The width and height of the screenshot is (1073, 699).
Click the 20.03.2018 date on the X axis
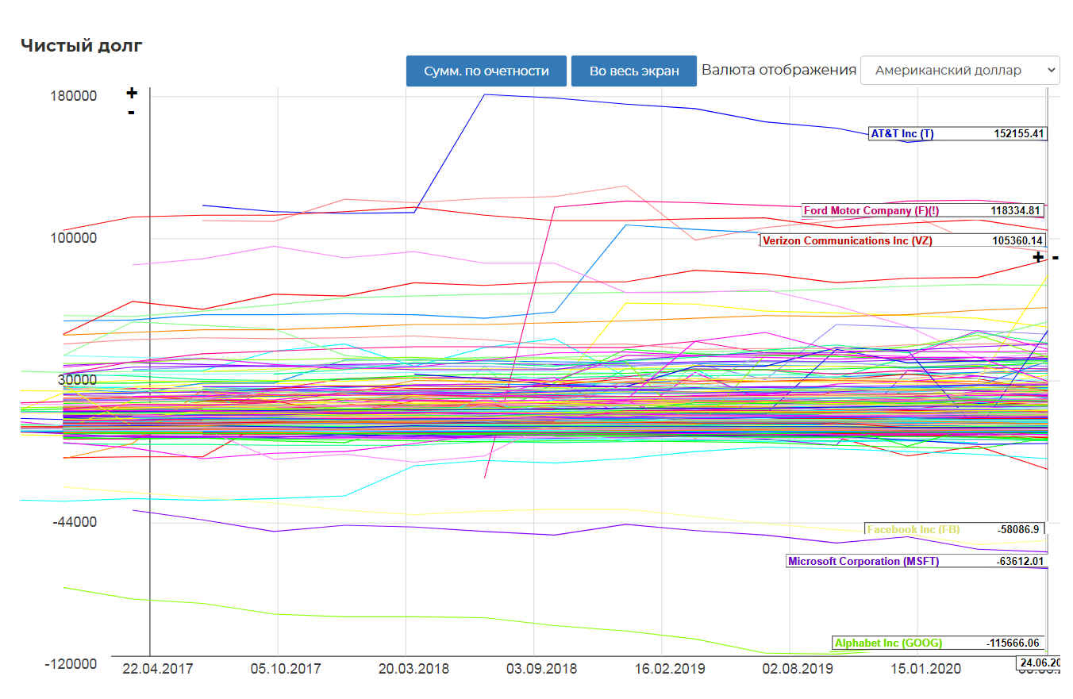(413, 669)
